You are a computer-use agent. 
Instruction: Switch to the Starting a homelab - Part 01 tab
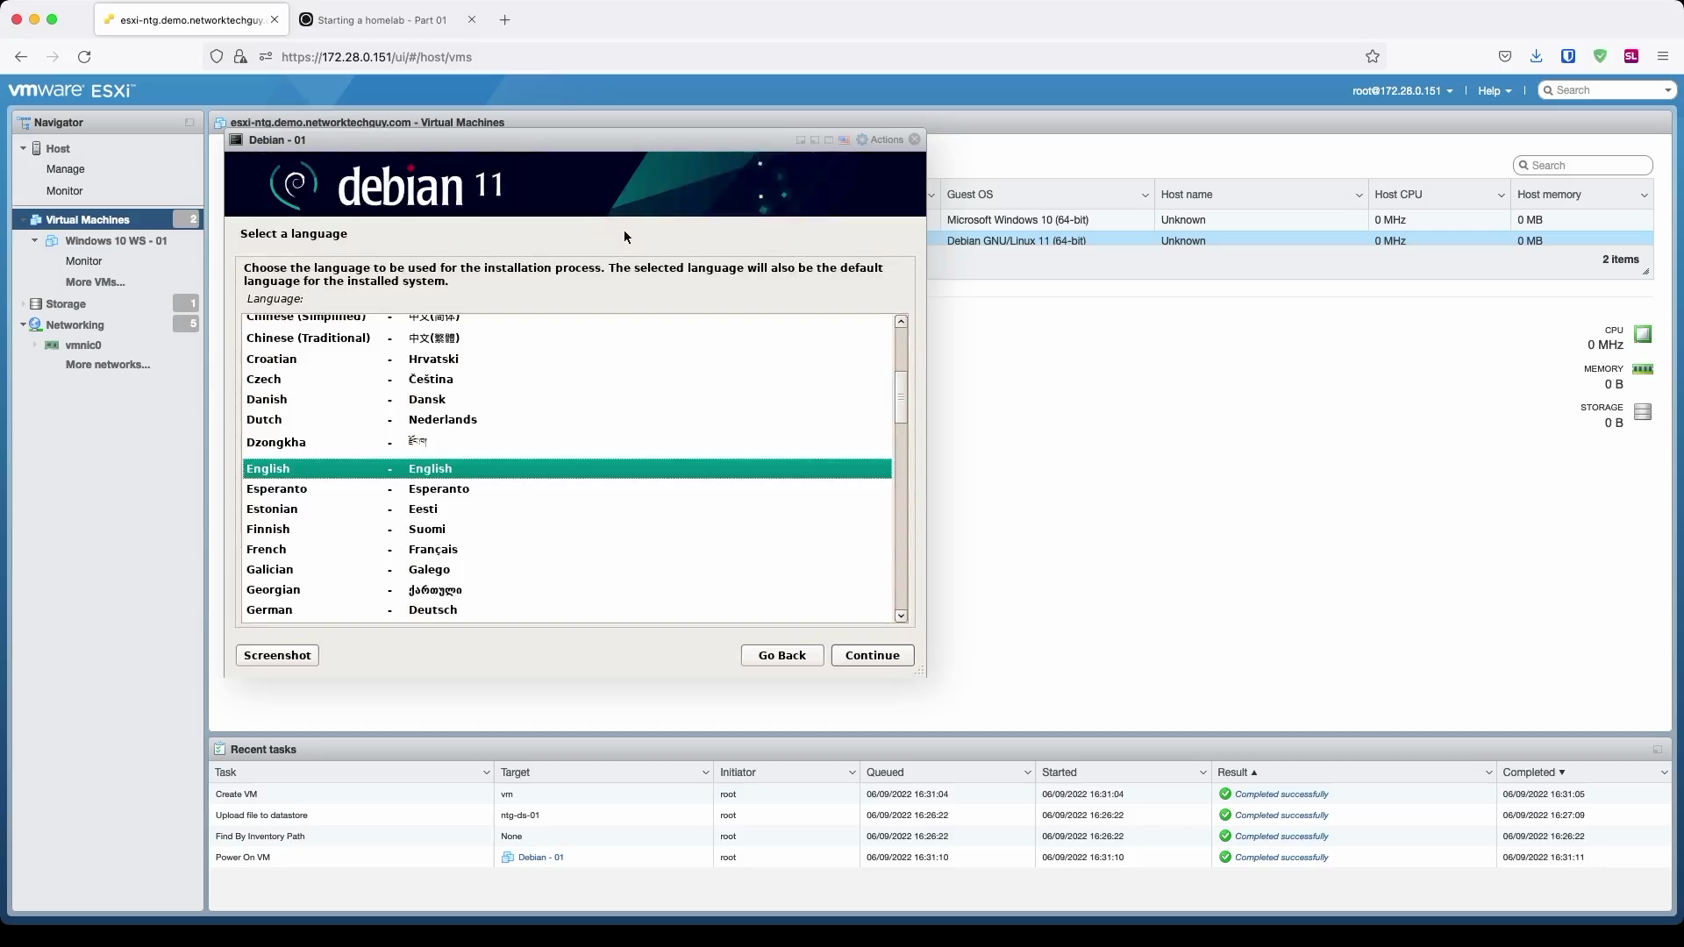pos(382,19)
